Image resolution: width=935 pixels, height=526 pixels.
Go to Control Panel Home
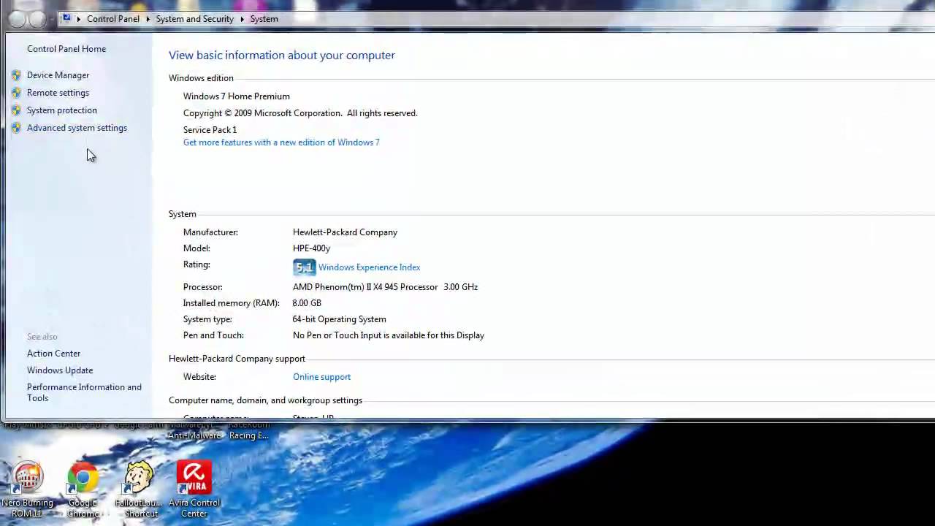coord(66,49)
